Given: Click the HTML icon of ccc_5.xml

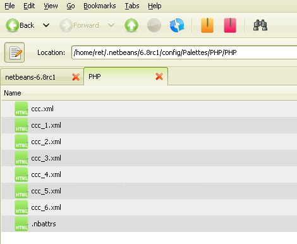Looking at the screenshot, I should (21, 191).
